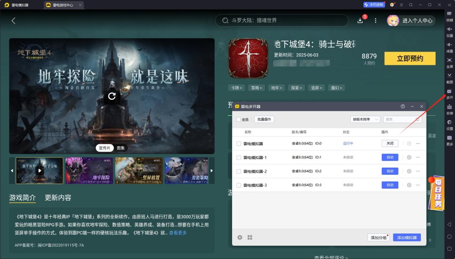Open the 按版本排序 sort dropdown
This screenshot has width=455, height=259.
click(365, 119)
